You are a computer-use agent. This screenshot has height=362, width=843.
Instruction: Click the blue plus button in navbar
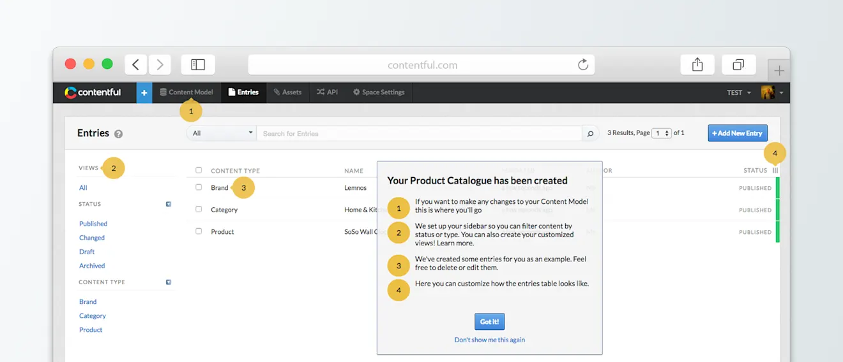click(144, 92)
